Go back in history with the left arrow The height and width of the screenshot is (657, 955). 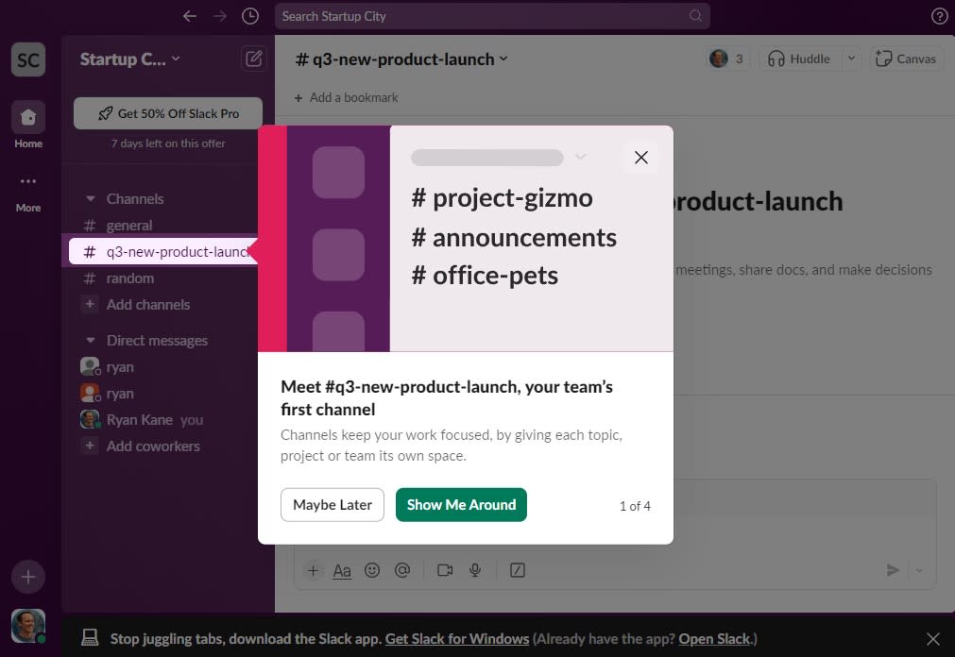click(190, 16)
